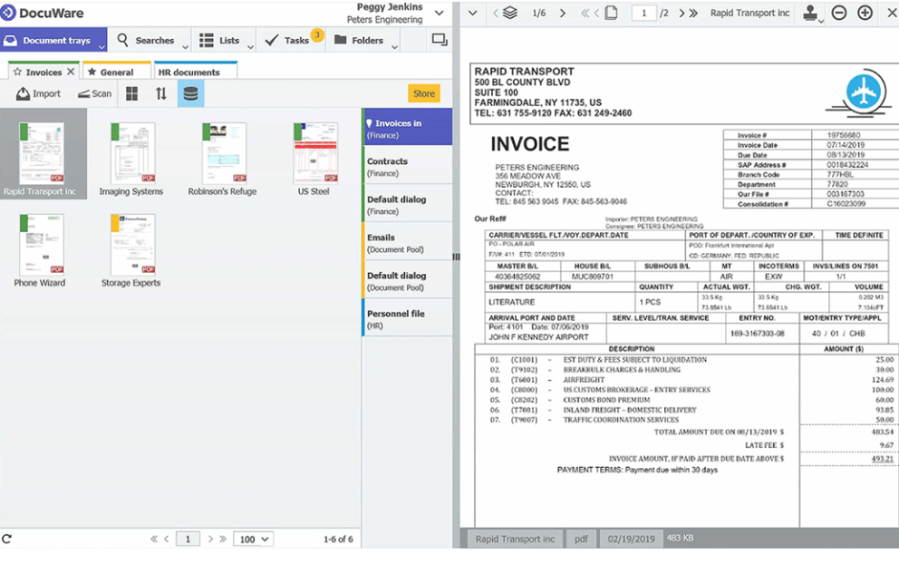Click the Rapid Transport inc status label

[x=515, y=539]
